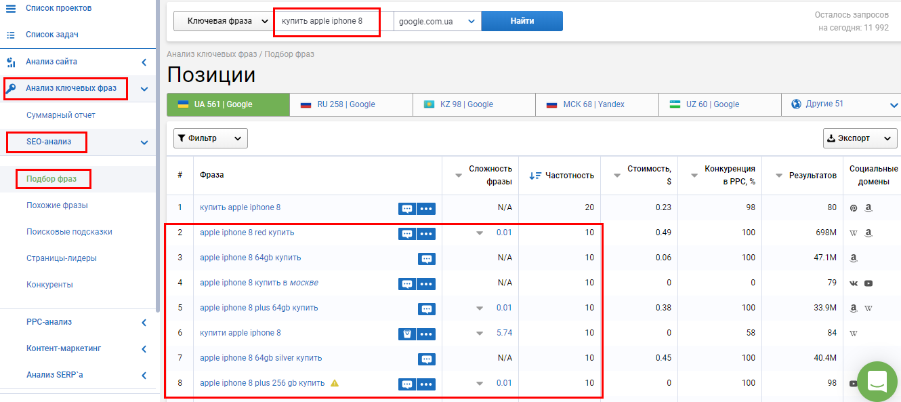
Task: Click the comment icon for row 1 phrase
Action: 406,209
